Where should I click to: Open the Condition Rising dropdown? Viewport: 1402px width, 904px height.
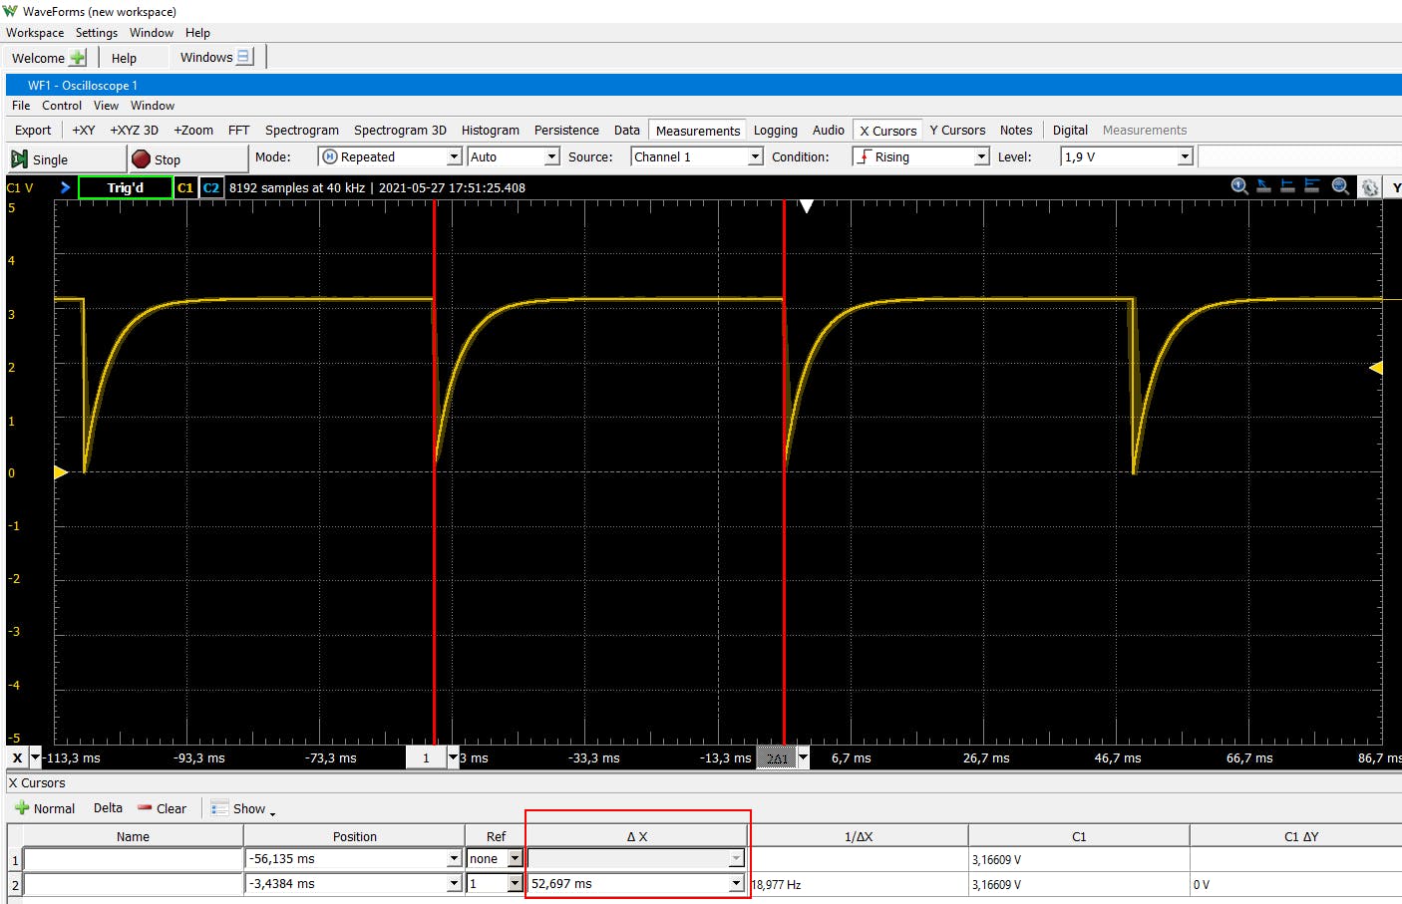(x=920, y=156)
